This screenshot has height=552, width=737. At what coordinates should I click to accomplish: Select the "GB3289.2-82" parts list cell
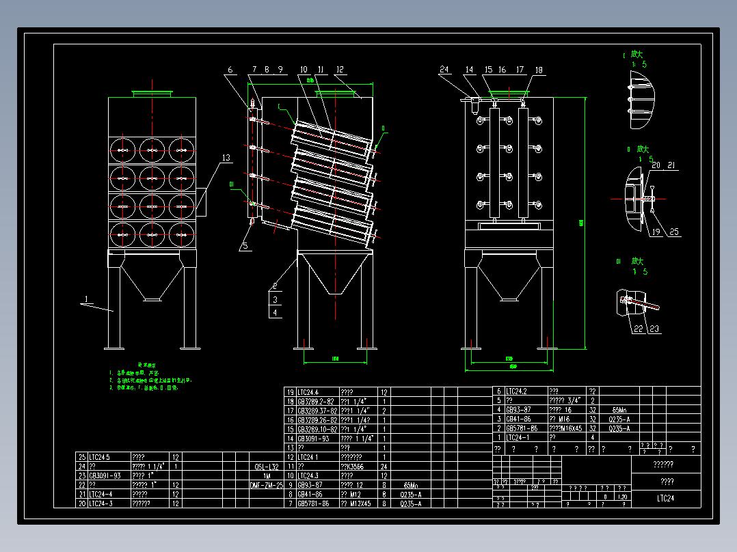317,402
